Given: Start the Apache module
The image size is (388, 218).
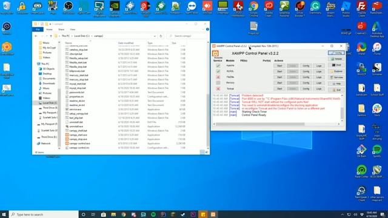Looking at the screenshot, I should (279, 66).
